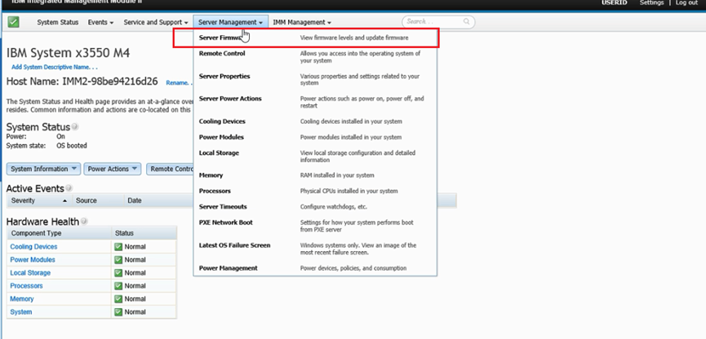
Task: Click the help icon beside Active Events
Action: coord(69,188)
